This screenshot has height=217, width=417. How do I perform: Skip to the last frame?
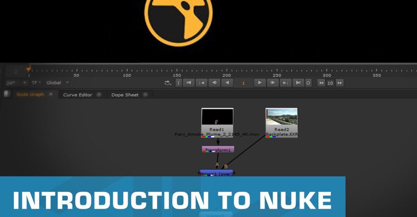tap(298, 83)
